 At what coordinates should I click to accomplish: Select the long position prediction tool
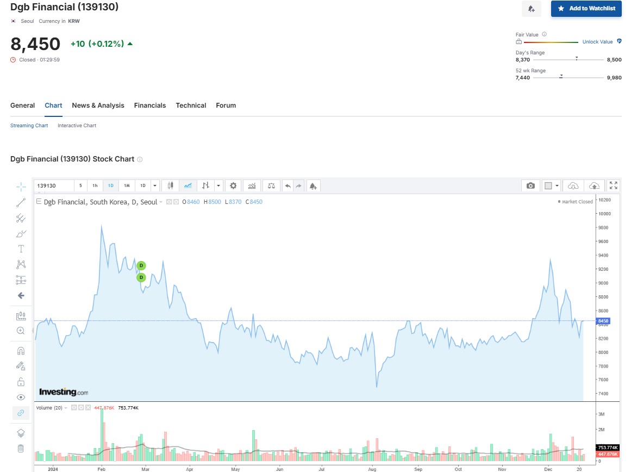pyautogui.click(x=21, y=280)
